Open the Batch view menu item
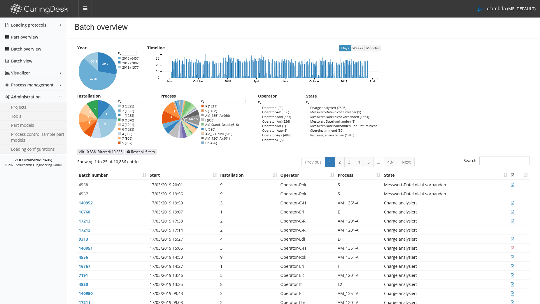The image size is (540, 304). pyautogui.click(x=22, y=61)
